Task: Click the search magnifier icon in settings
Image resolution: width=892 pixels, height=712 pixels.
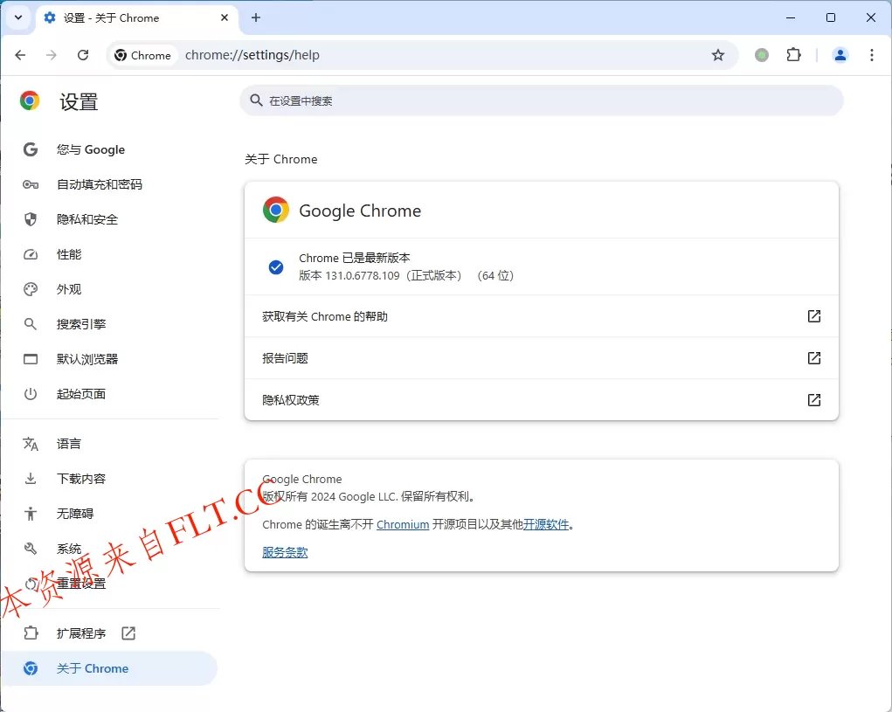Action: click(256, 100)
